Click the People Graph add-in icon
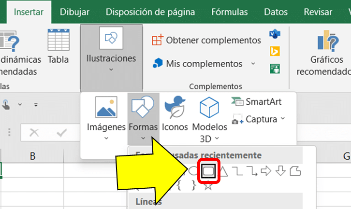The width and height of the screenshot is (351, 209). tap(275, 68)
